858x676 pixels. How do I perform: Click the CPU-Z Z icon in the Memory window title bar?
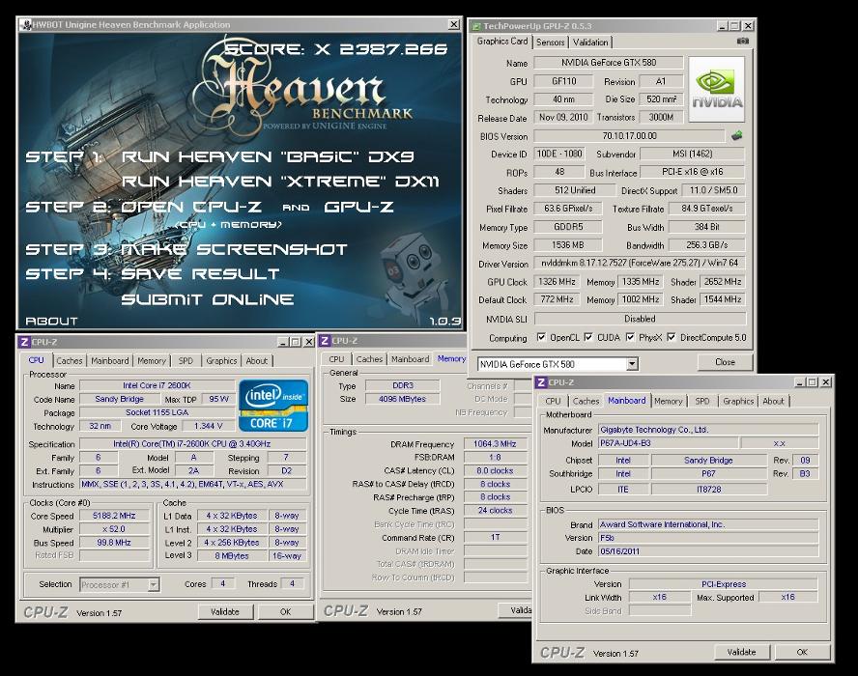point(325,341)
